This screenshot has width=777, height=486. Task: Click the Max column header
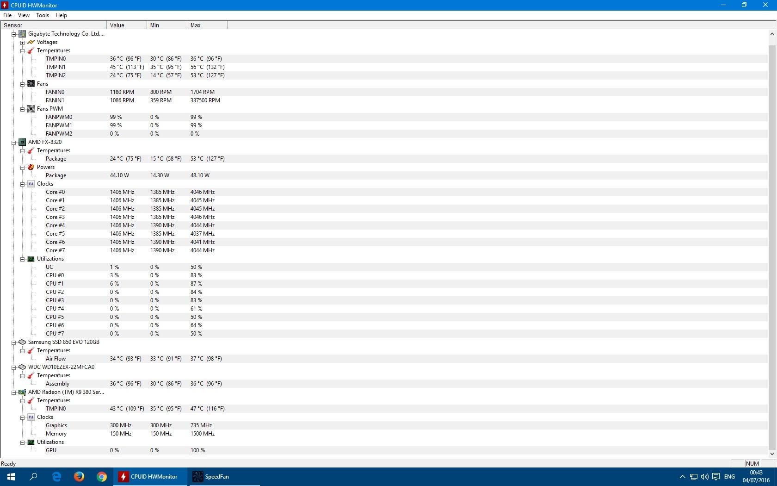(207, 25)
